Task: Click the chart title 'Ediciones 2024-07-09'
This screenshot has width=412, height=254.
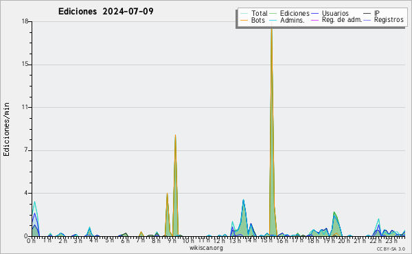Action: click(106, 12)
